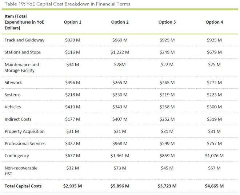Click the Option 2 column header
Image resolution: width=240 pixels, height=195 pixels.
click(120, 22)
